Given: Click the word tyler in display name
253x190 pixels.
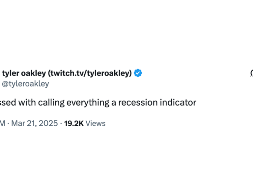Looking at the screenshot, I should [x=11, y=74].
